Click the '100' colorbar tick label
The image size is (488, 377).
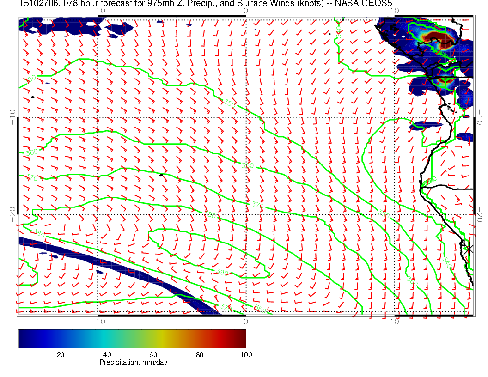click(x=246, y=355)
